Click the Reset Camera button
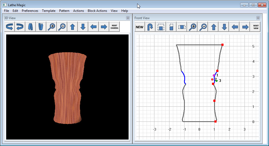 114,27
